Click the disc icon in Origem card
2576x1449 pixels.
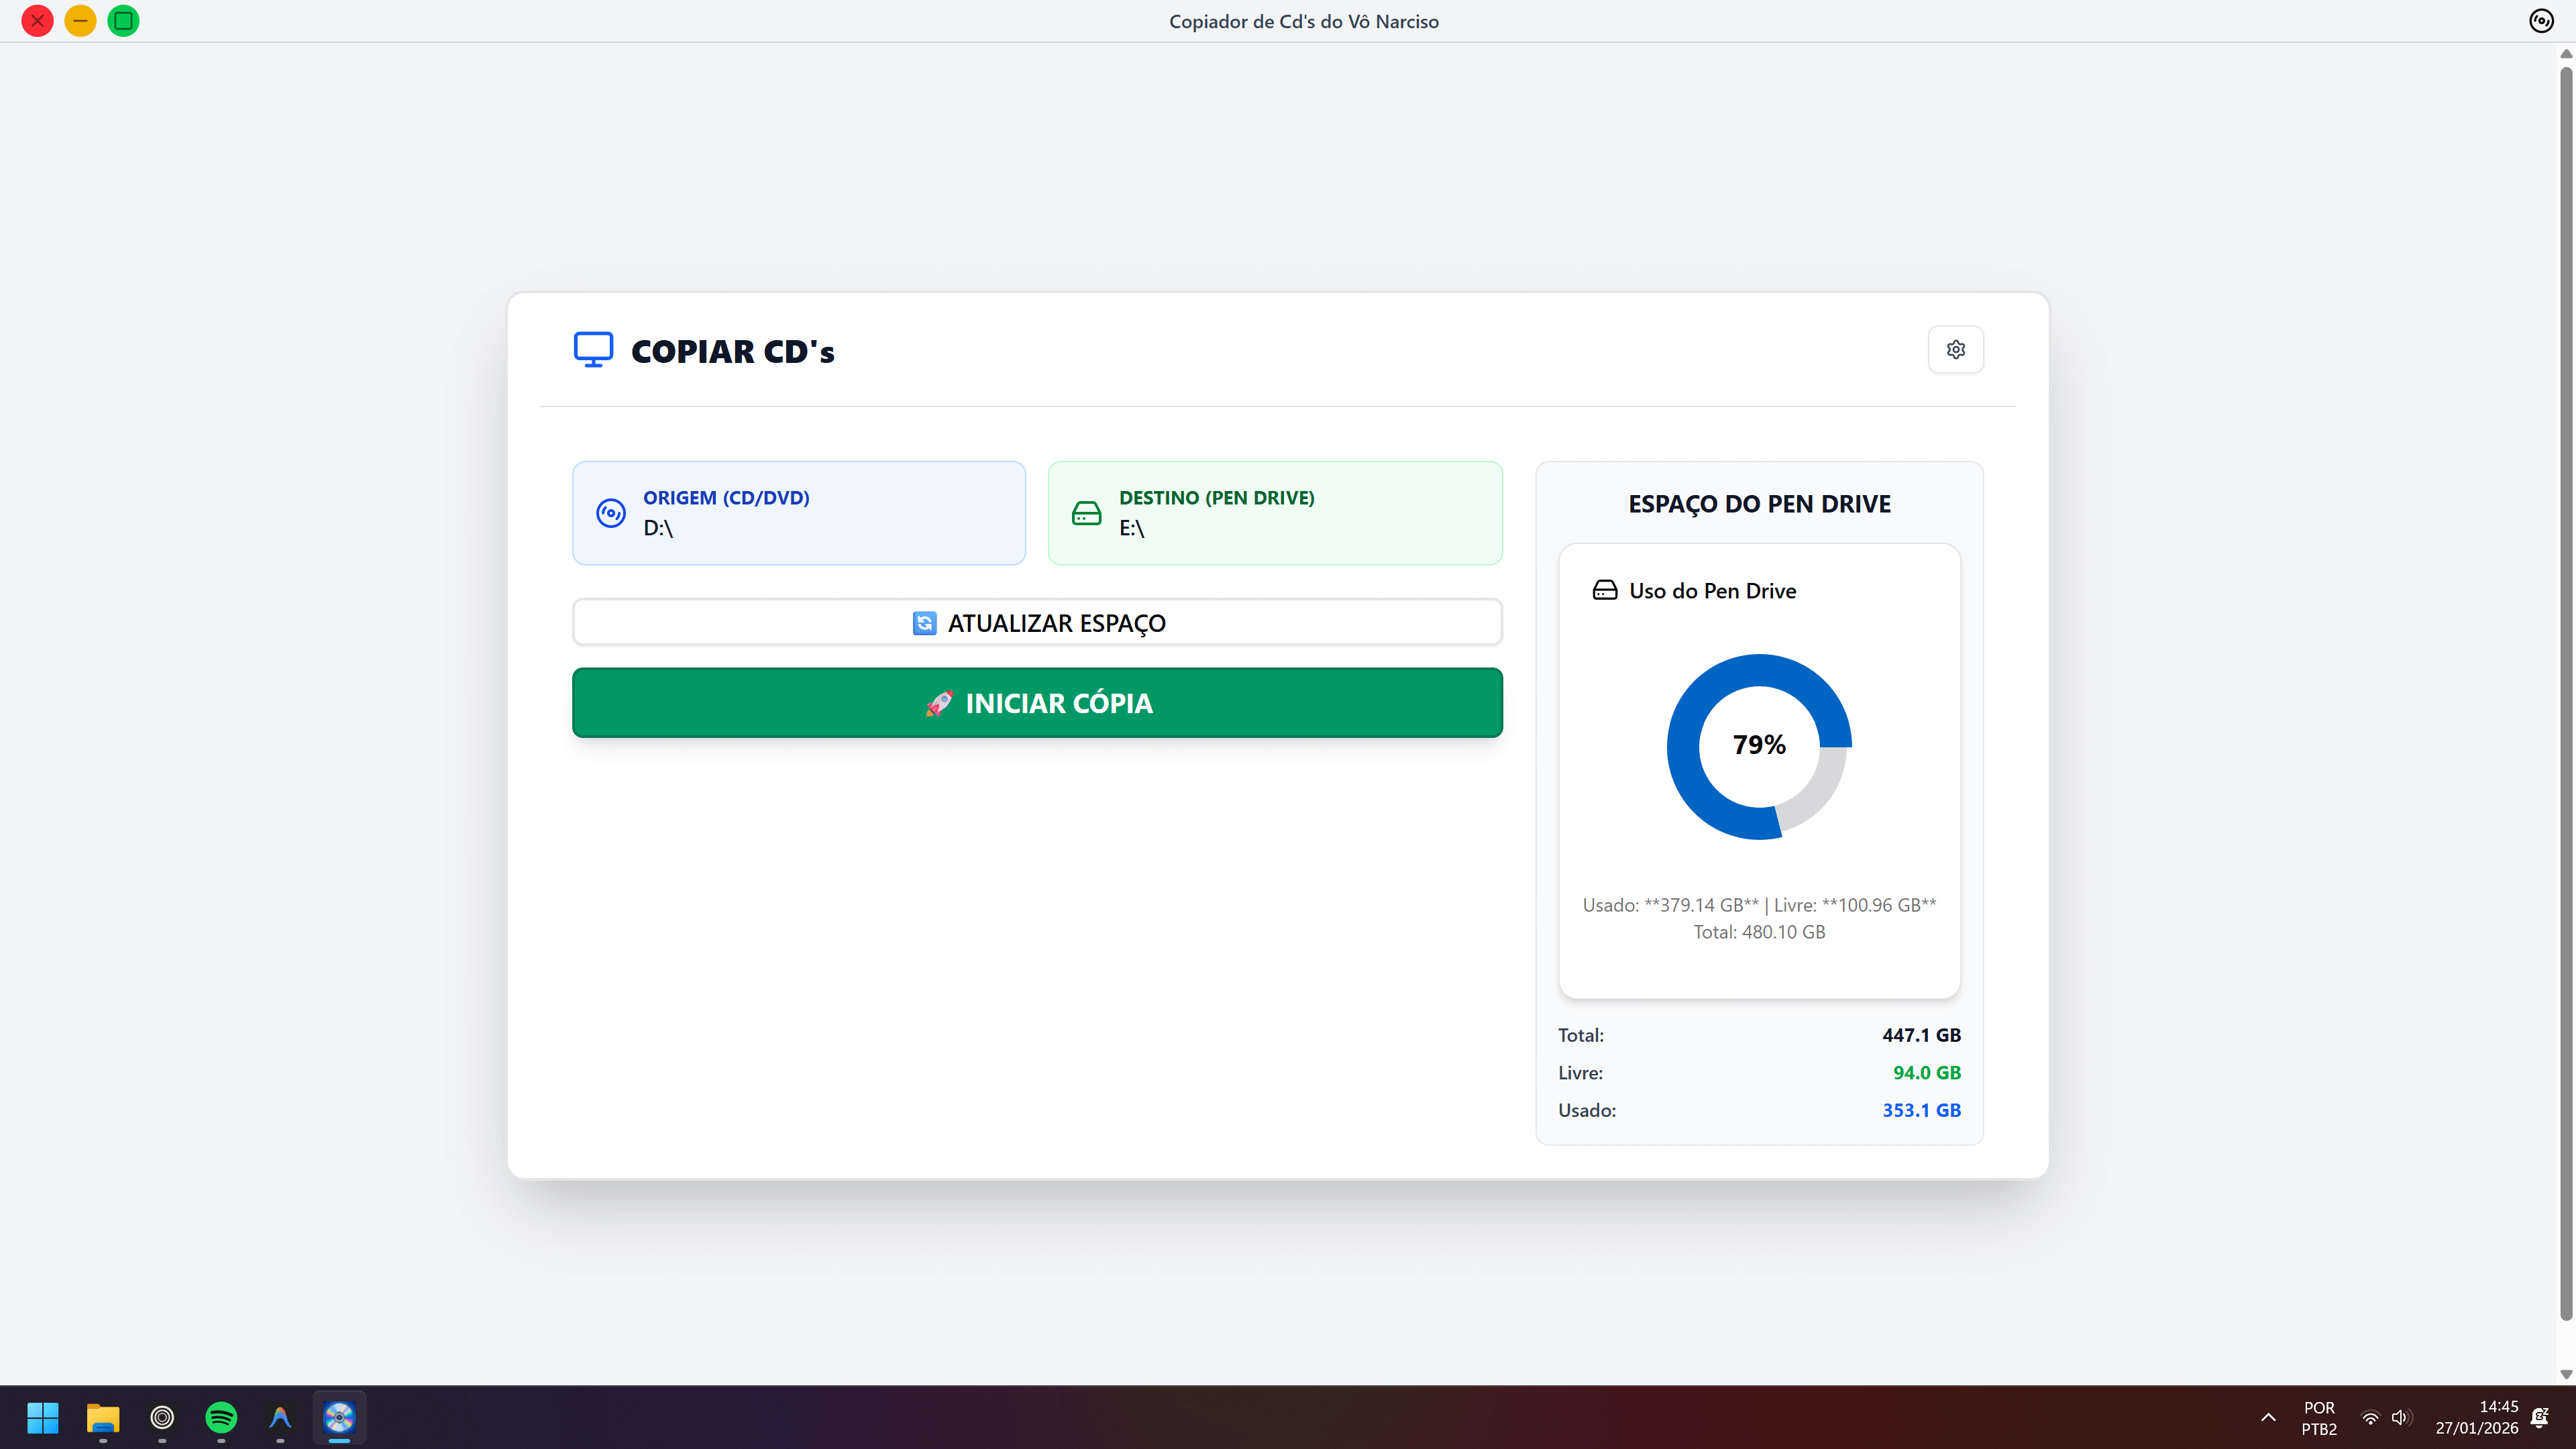[611, 513]
